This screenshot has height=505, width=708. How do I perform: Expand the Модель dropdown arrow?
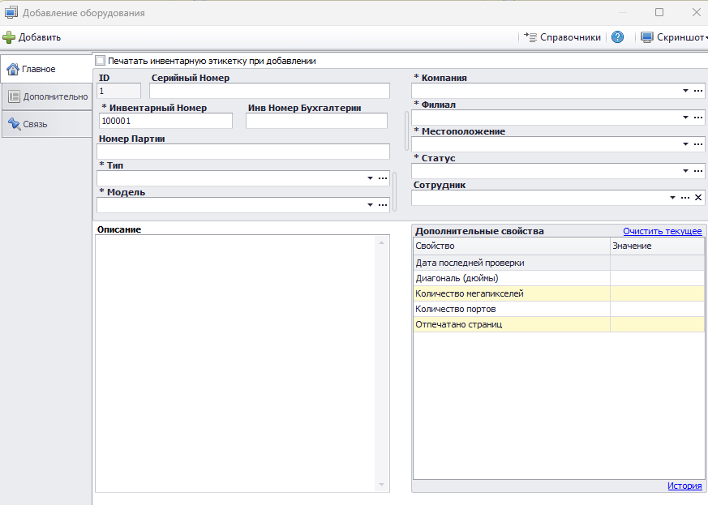click(370, 205)
